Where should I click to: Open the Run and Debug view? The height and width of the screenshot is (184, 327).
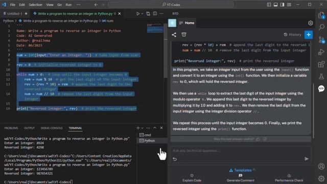321,52
